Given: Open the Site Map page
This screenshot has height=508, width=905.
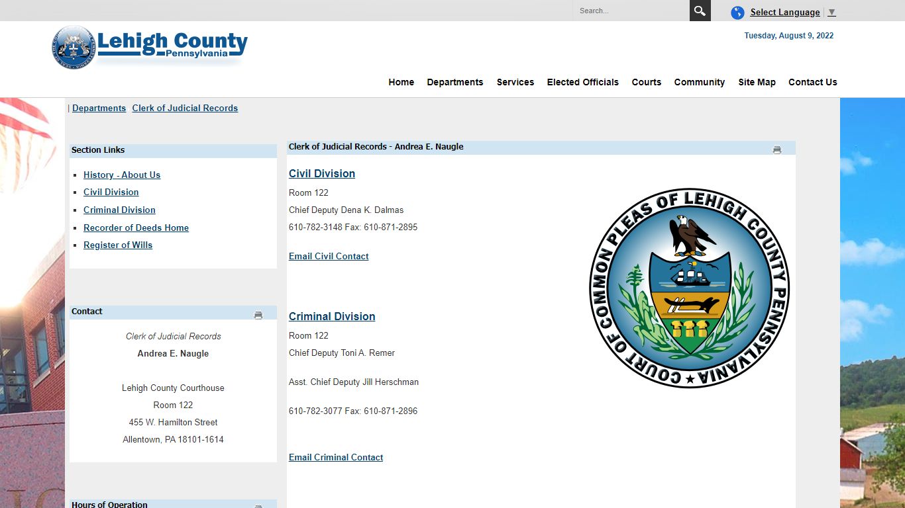Looking at the screenshot, I should point(757,82).
